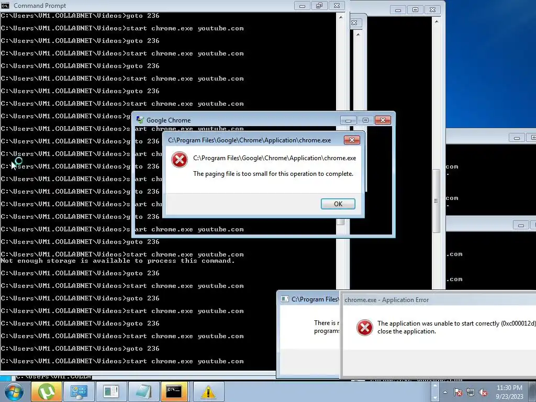Maximize the Google Chrome console window

365,120
